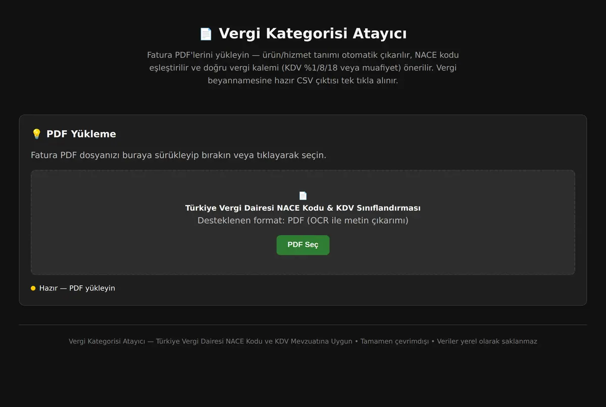Click the light bulb icon next to PDF Yükleme
606x407 pixels.
(x=36, y=134)
